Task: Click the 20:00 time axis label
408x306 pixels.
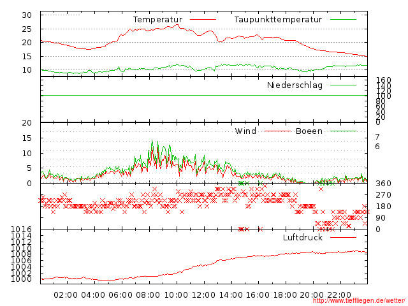Action: tap(312, 295)
